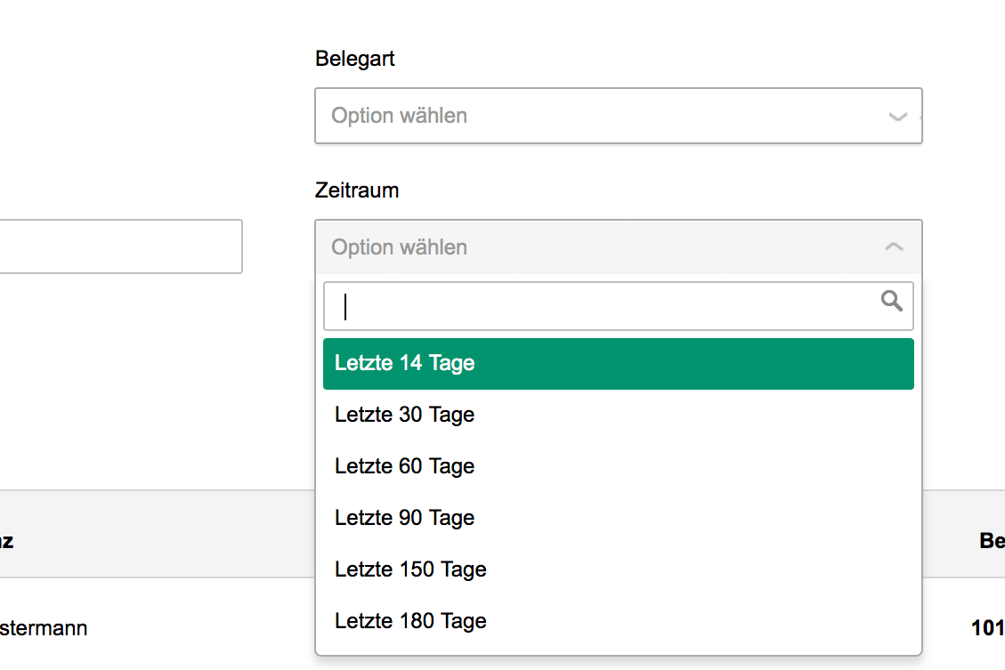
Task: Click the table column header ending in 'nz'
Action: pyautogui.click(x=7, y=540)
